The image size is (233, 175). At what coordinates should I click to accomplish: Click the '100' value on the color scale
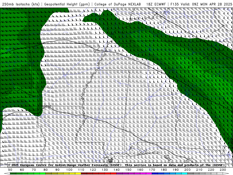click(x=69, y=170)
